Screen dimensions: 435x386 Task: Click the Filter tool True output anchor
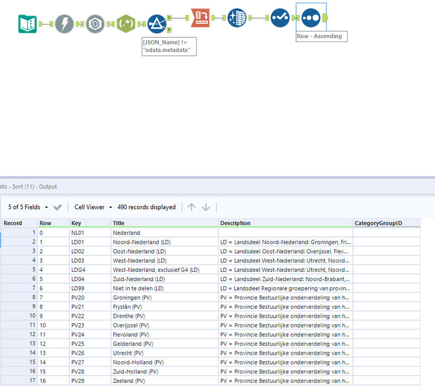click(169, 18)
